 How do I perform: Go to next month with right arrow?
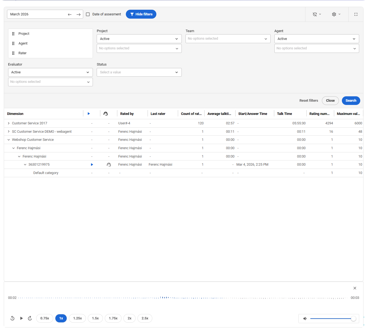pos(78,15)
